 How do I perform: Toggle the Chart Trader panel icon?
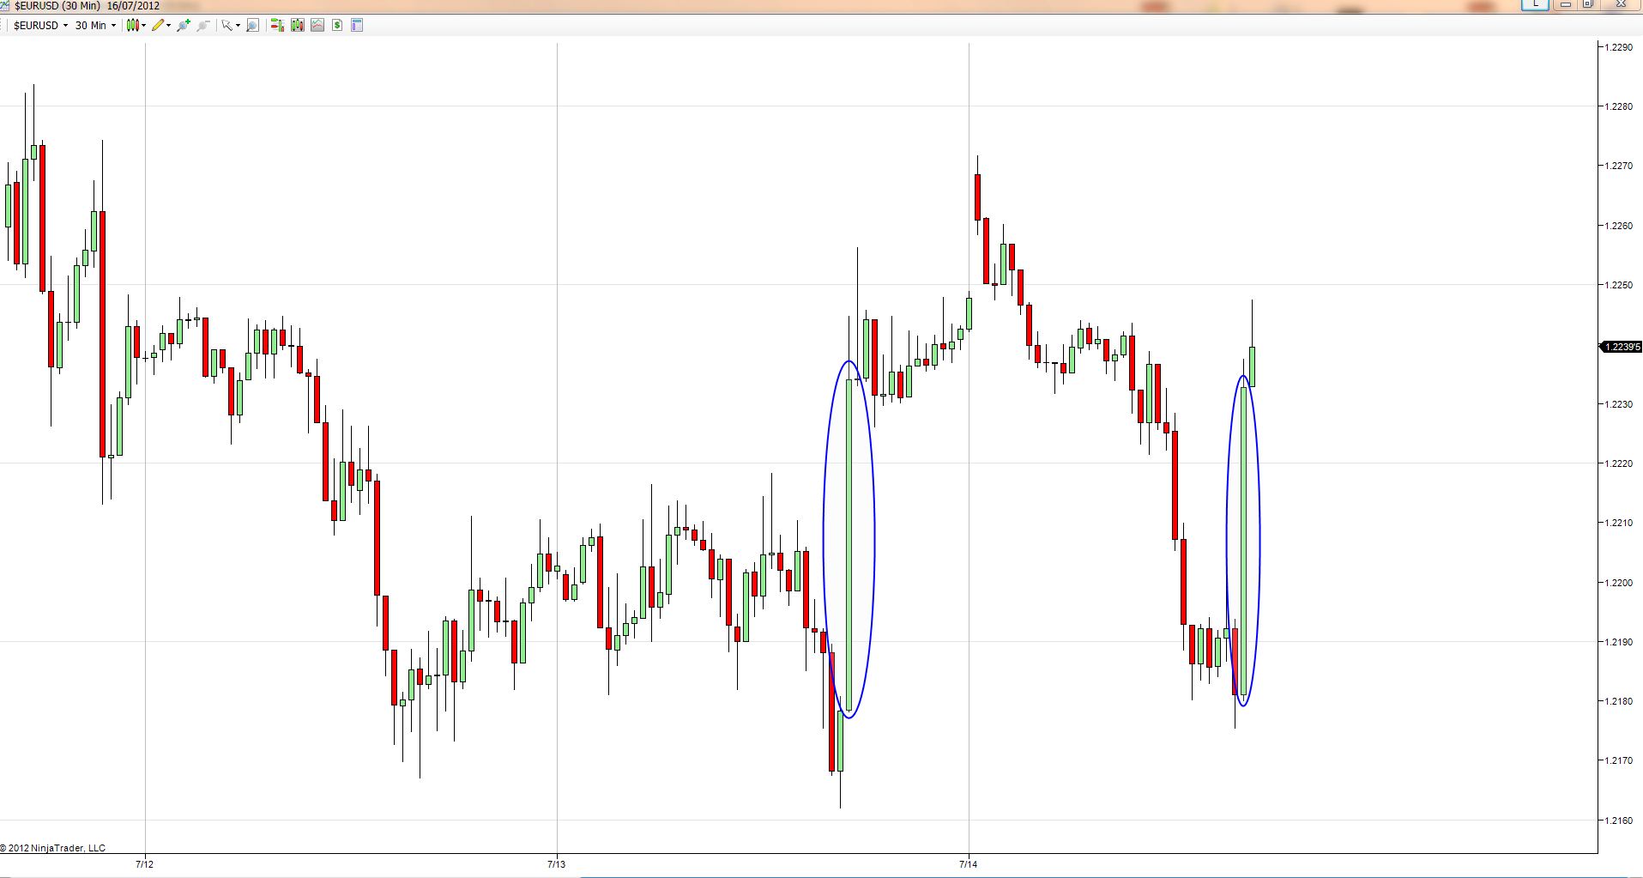click(277, 26)
